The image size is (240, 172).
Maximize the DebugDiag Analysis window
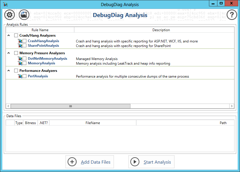pyautogui.click(x=221, y=3)
